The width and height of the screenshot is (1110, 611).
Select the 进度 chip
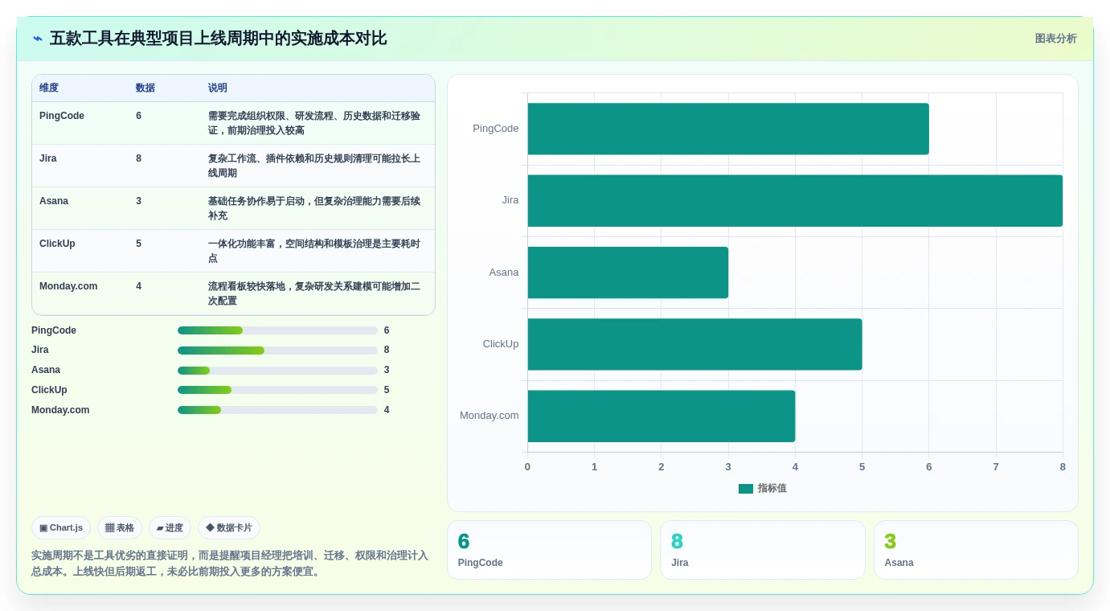click(170, 528)
